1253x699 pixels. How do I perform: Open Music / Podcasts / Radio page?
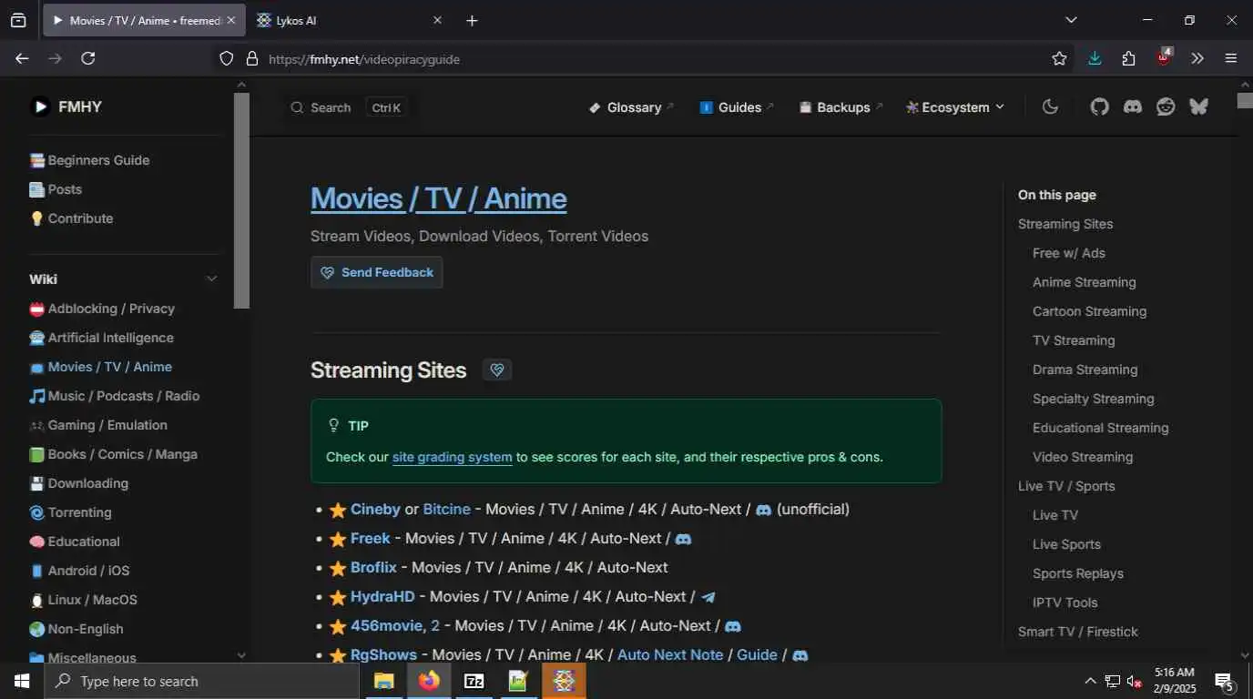[114, 396]
